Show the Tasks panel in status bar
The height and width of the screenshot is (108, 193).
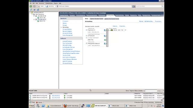(x=33, y=103)
